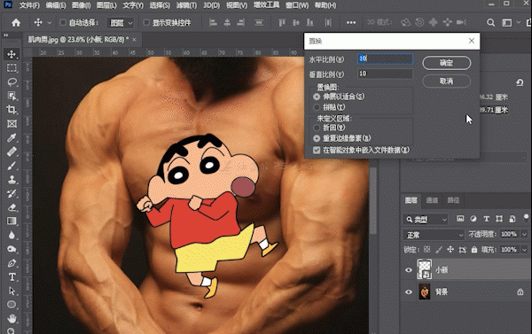Image resolution: width=532 pixels, height=334 pixels.
Task: Select the Object Selection tool
Action: (x=12, y=96)
